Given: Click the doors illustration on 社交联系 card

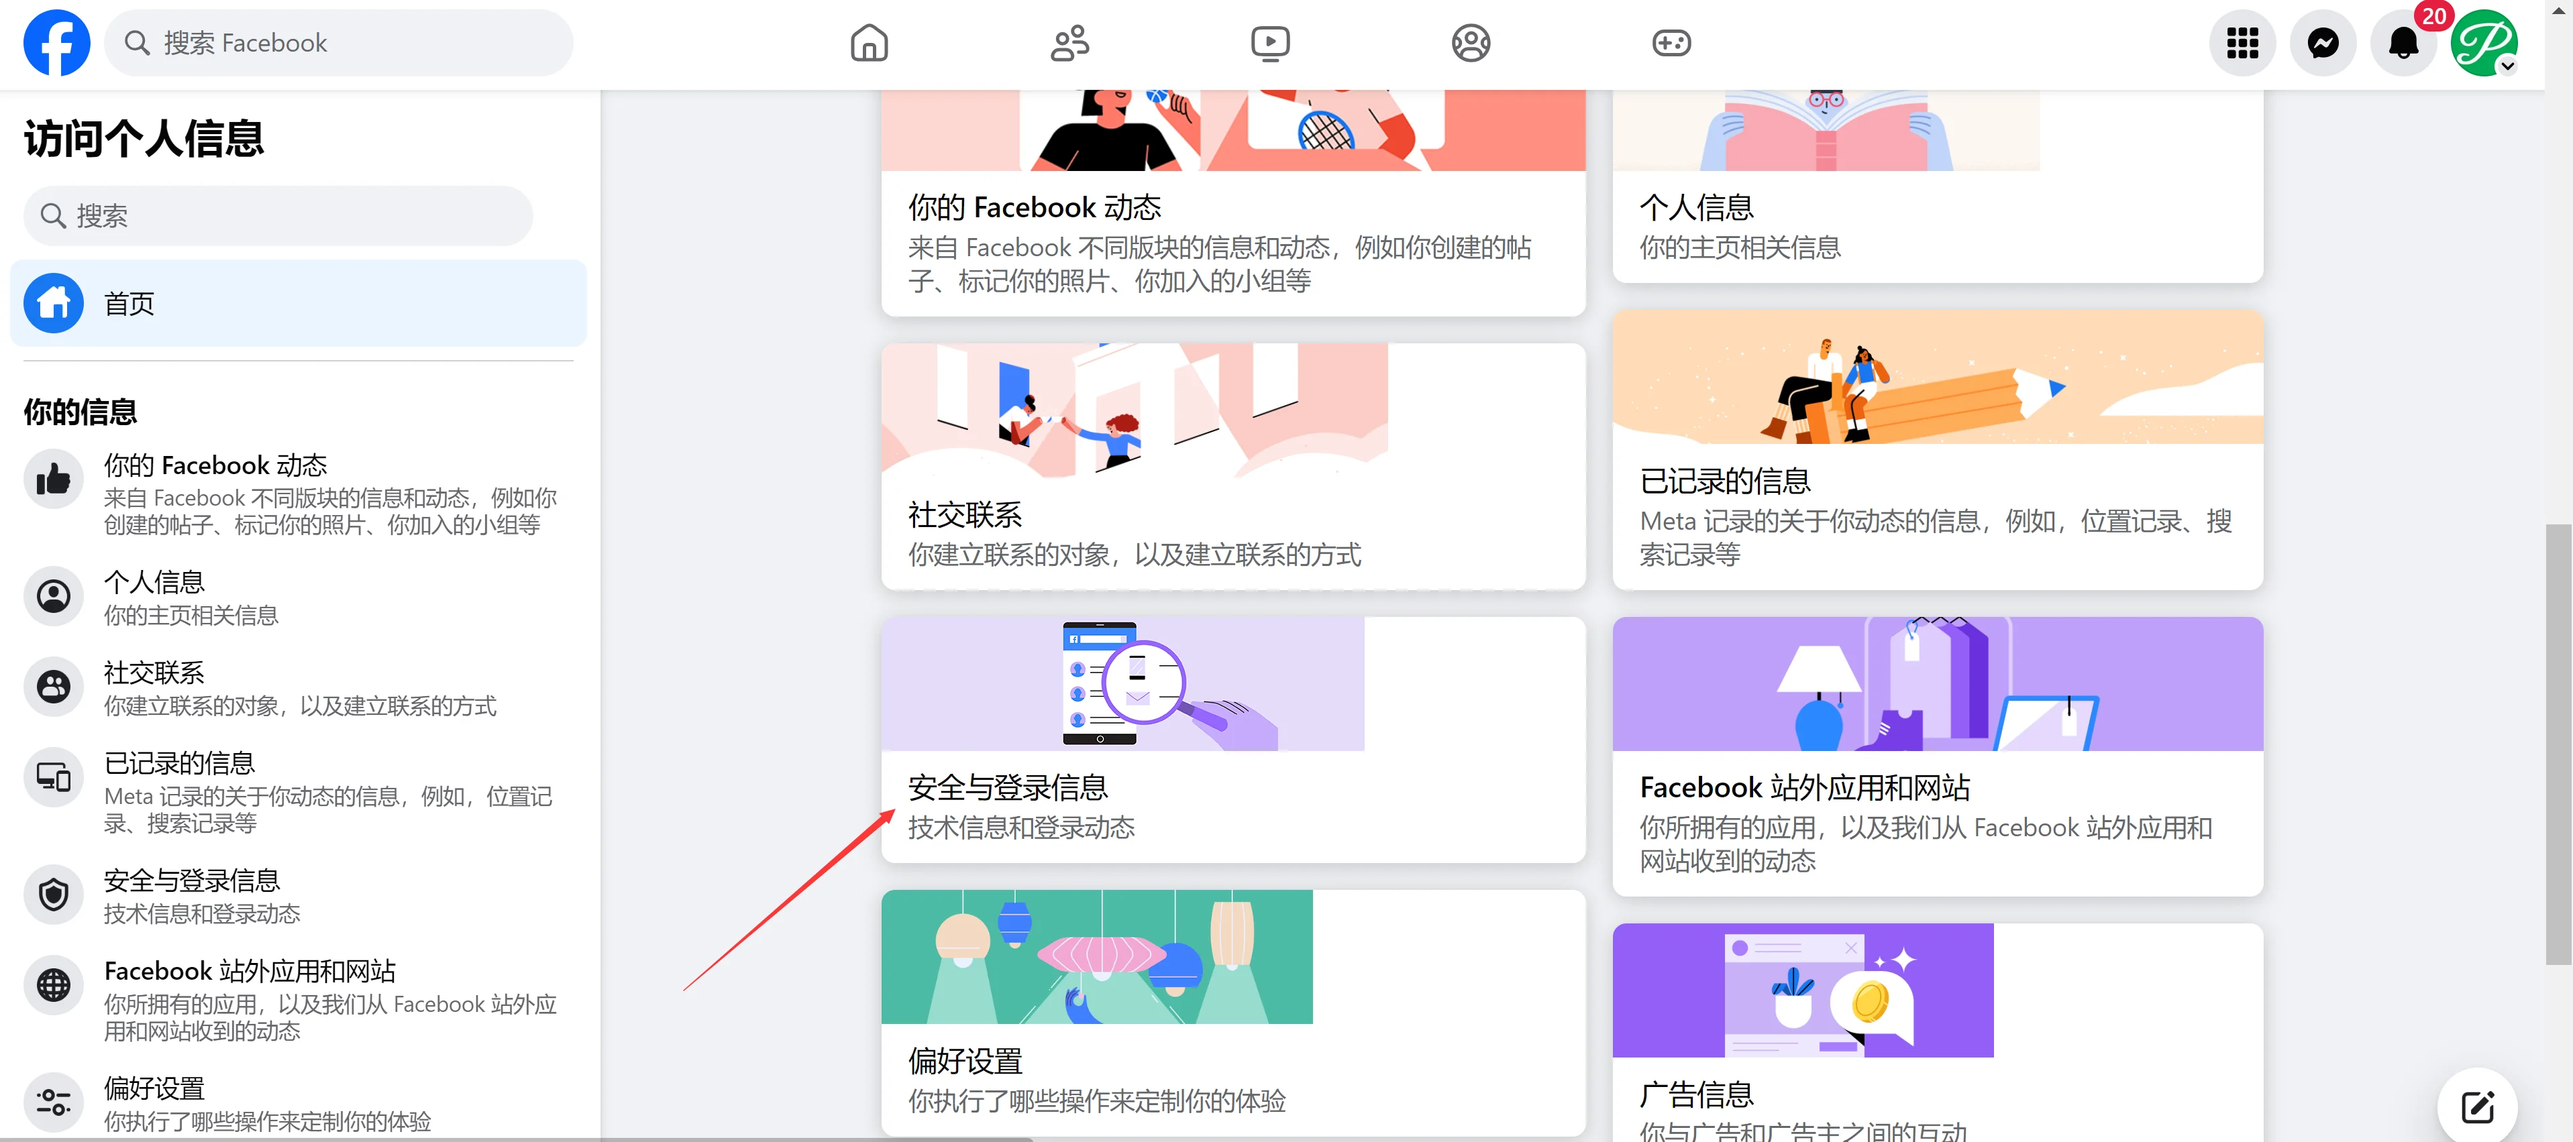Looking at the screenshot, I should click(x=1134, y=410).
